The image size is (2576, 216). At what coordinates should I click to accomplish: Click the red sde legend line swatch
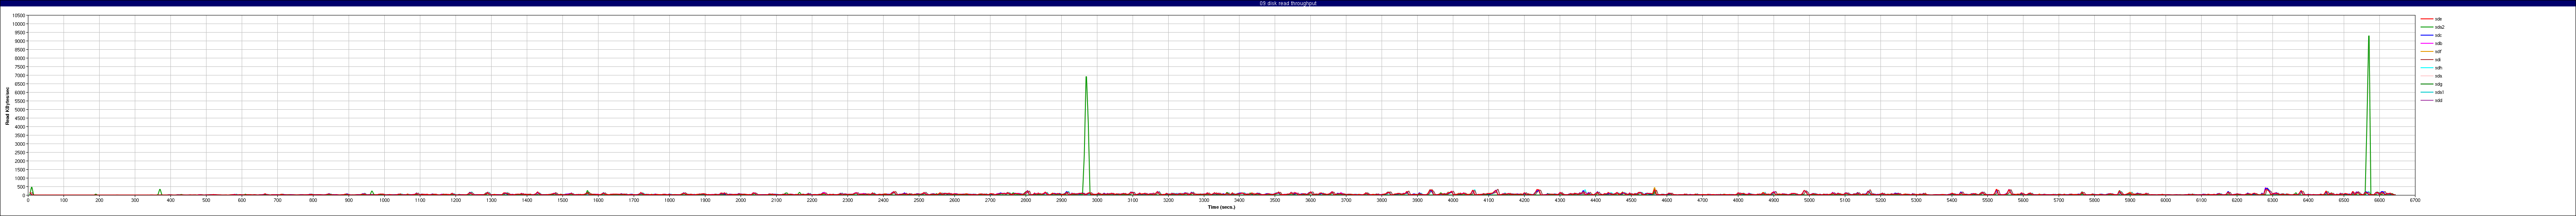pyautogui.click(x=2426, y=19)
